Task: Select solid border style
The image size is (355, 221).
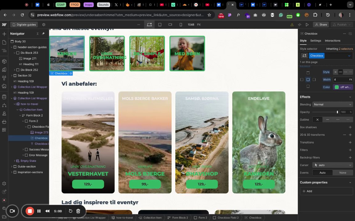Action: click(341, 72)
